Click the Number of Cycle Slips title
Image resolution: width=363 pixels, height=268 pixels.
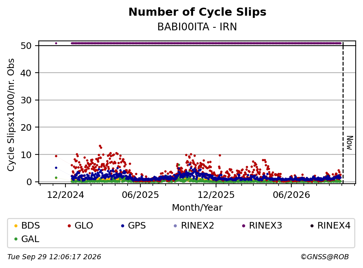click(197, 12)
